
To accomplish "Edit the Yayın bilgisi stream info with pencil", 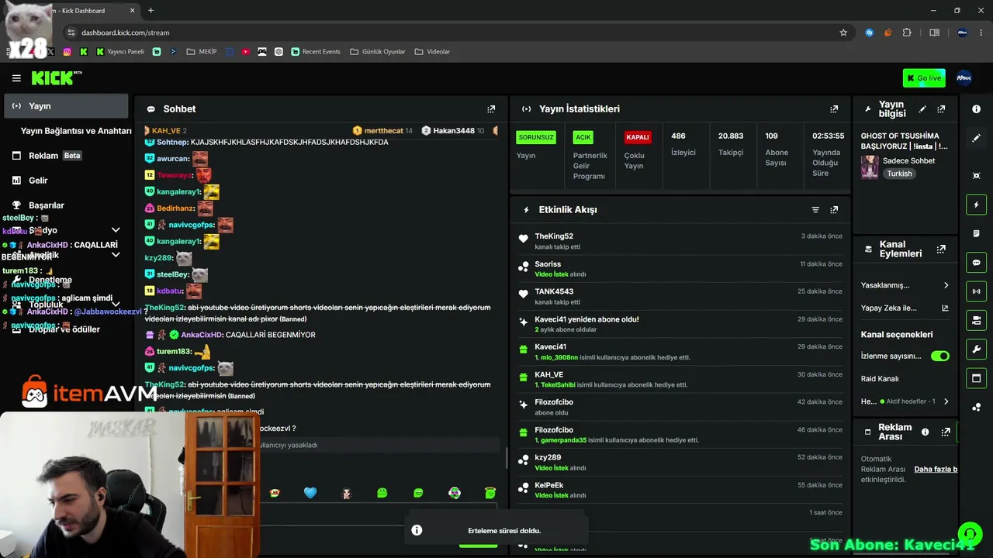I will point(922,109).
